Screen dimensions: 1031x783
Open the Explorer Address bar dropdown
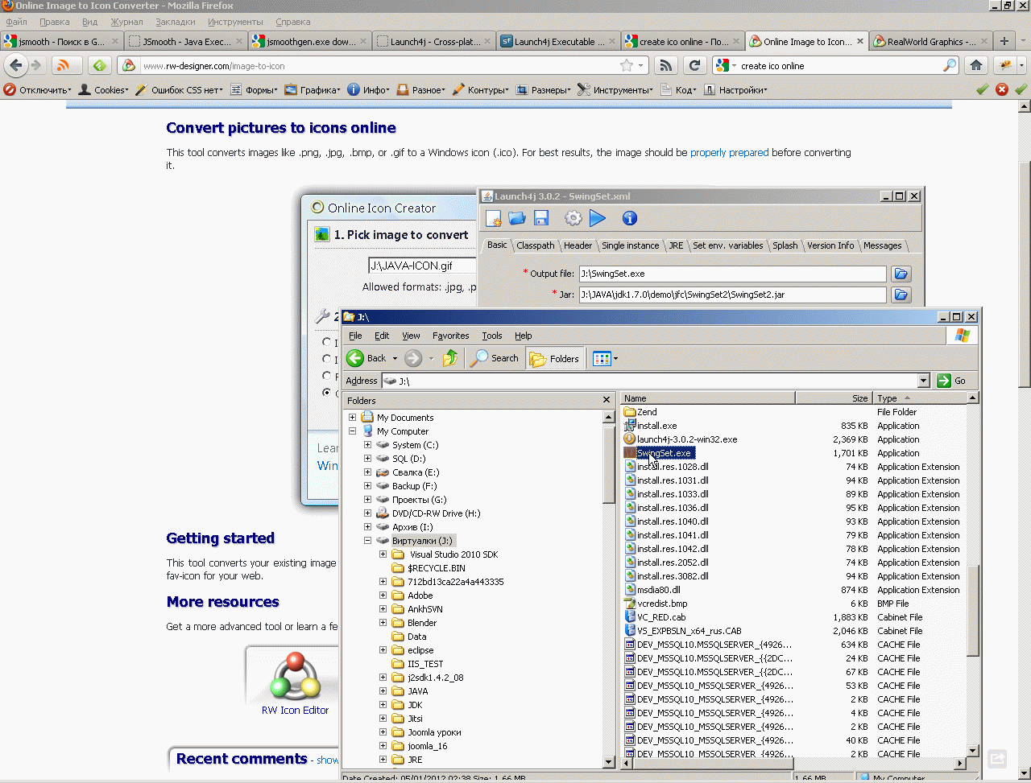924,381
